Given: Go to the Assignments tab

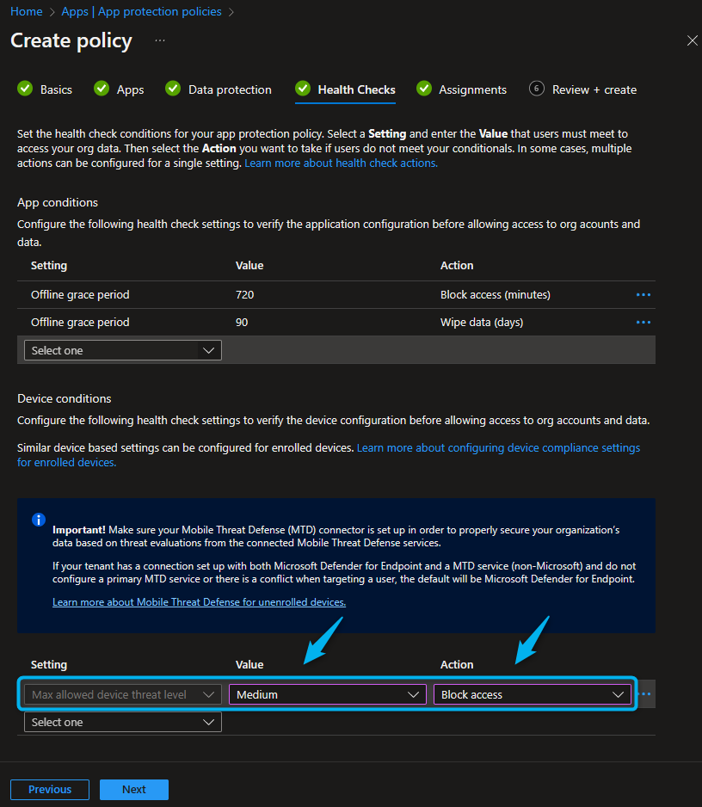Looking at the screenshot, I should pos(472,89).
